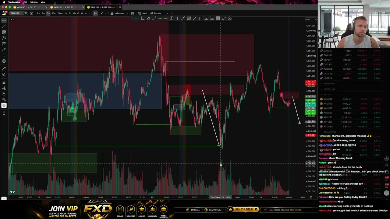This screenshot has width=390, height=219.
Task: Select rectangle tool in favorites toolbar
Action: [143, 18]
